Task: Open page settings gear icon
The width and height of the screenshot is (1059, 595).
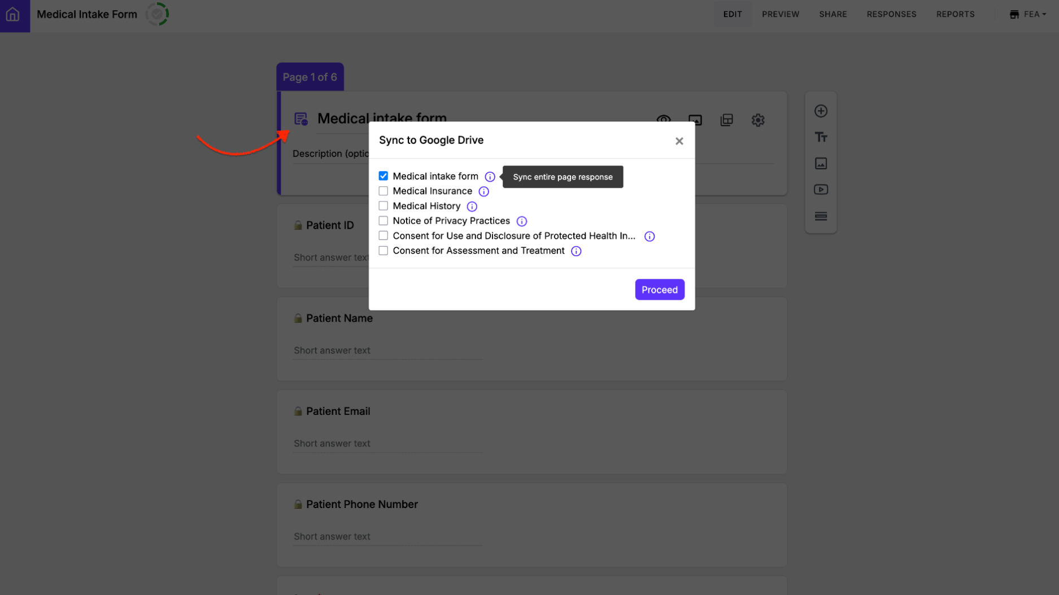Action: pos(758,120)
